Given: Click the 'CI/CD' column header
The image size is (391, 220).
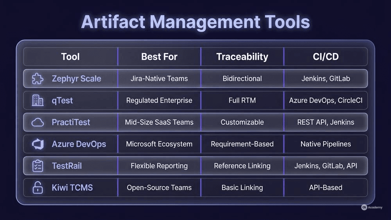Looking at the screenshot, I should click(326, 57).
